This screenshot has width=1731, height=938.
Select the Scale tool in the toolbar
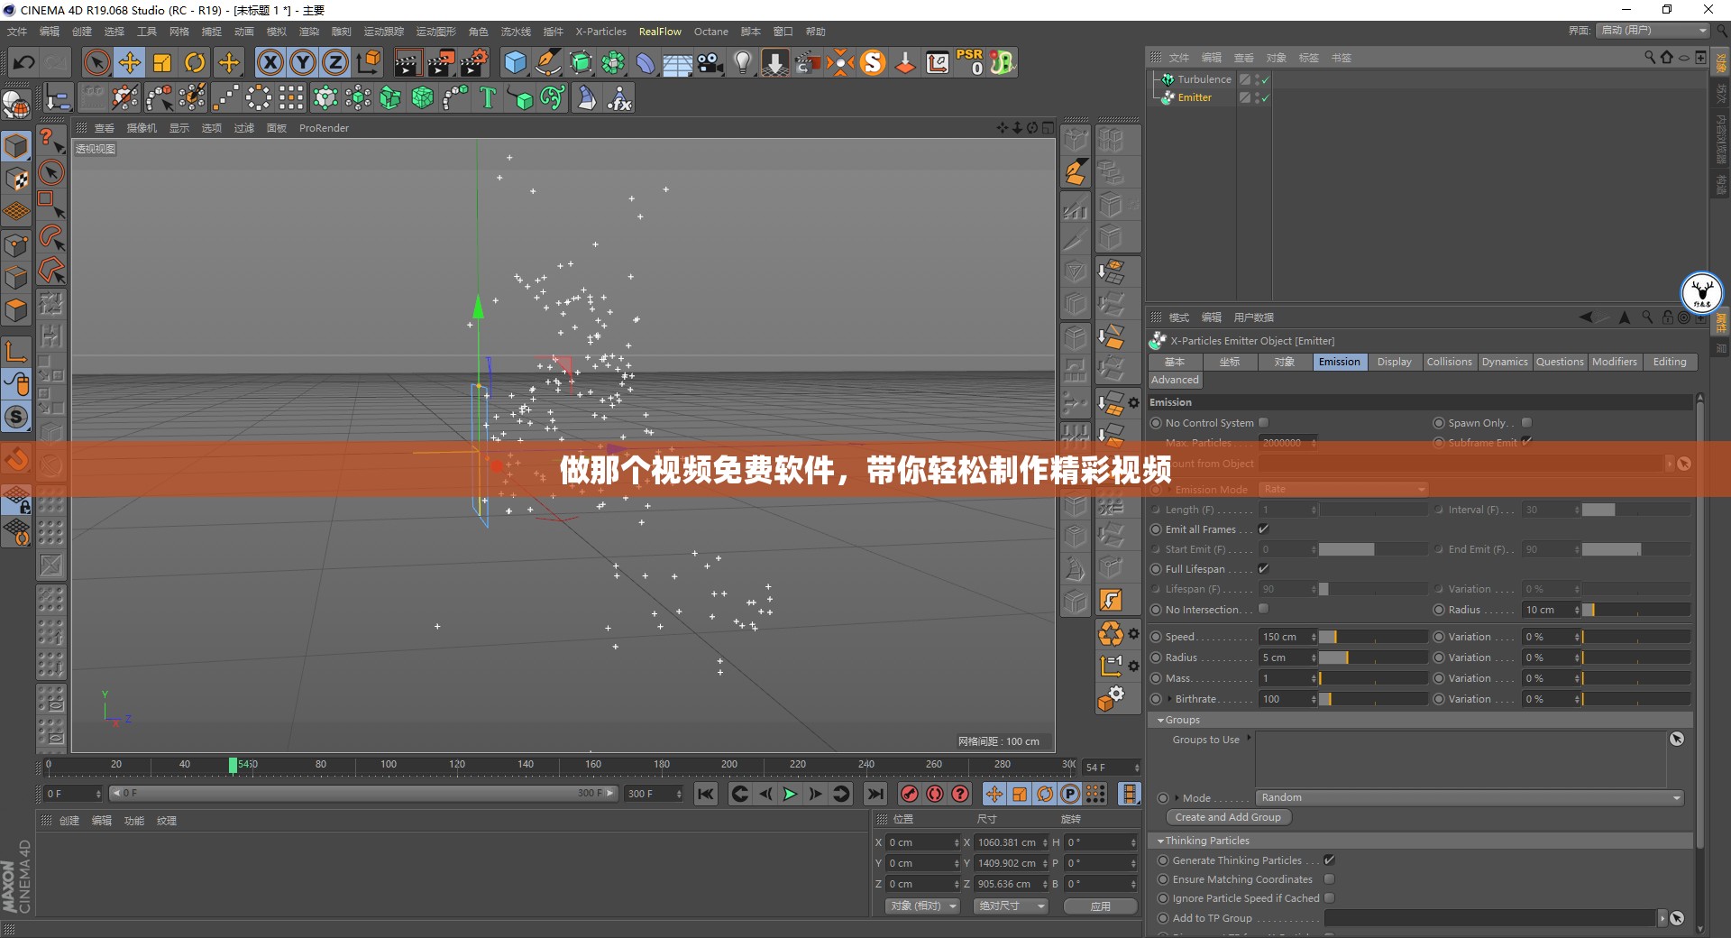click(x=162, y=62)
